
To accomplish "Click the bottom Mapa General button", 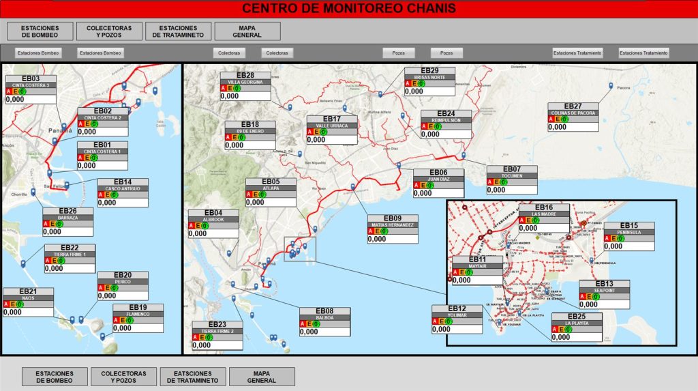I will click(x=262, y=377).
